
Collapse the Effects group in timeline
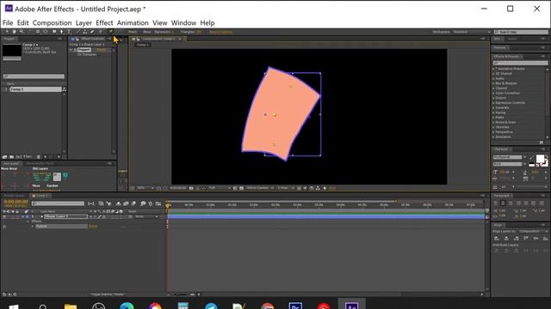pos(28,221)
